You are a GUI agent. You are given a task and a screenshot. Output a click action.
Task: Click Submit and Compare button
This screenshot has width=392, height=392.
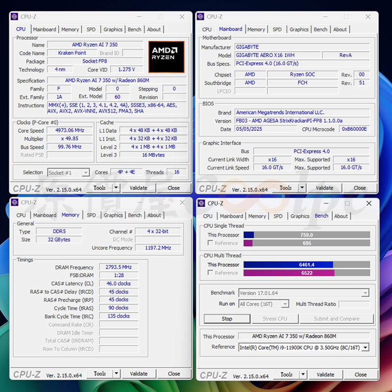pos(337,318)
